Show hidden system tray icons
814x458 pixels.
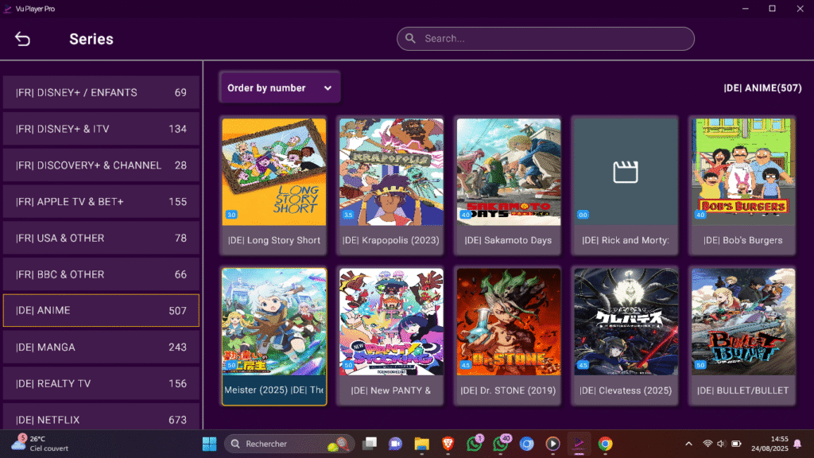689,444
